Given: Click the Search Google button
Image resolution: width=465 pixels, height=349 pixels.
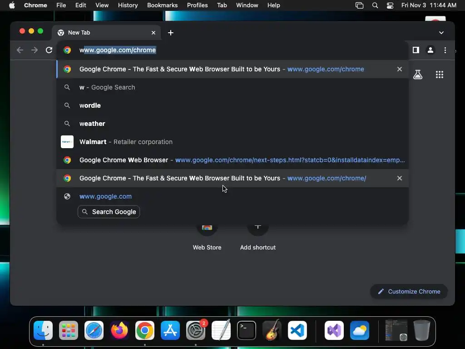Looking at the screenshot, I should (x=109, y=212).
